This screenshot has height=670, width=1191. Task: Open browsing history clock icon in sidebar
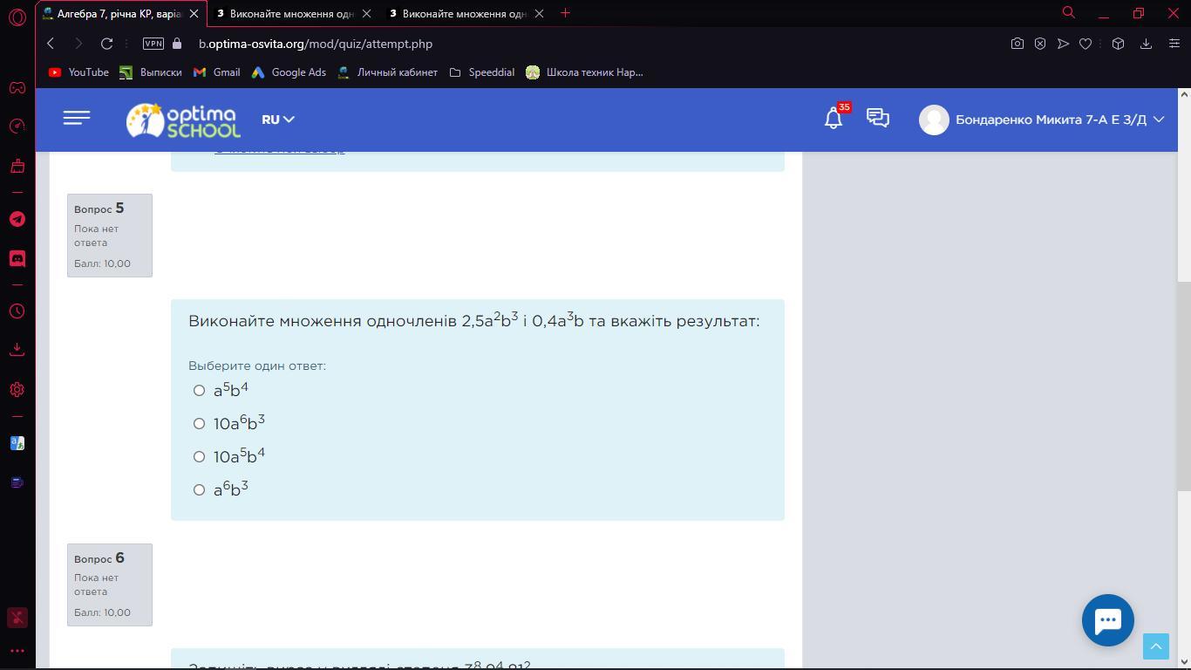[x=17, y=311]
